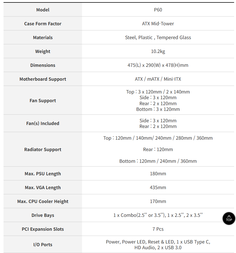
Task: Click the 170mm CPU cooler height
Action: click(x=158, y=201)
